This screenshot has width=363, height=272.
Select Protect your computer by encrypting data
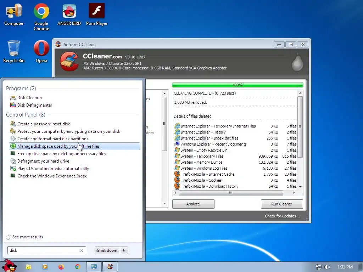69,131
